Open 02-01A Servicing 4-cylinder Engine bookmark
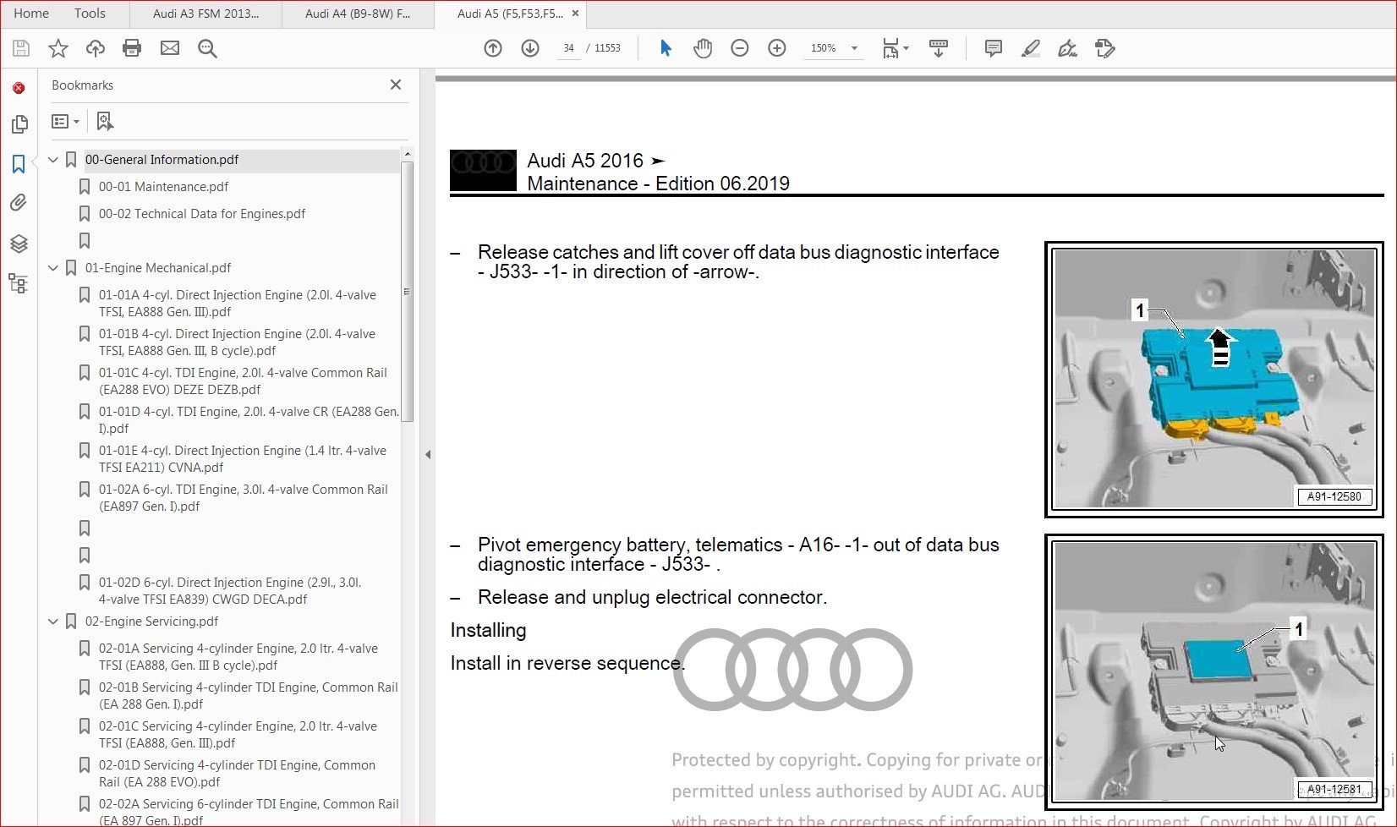The image size is (1397, 827). click(x=238, y=657)
